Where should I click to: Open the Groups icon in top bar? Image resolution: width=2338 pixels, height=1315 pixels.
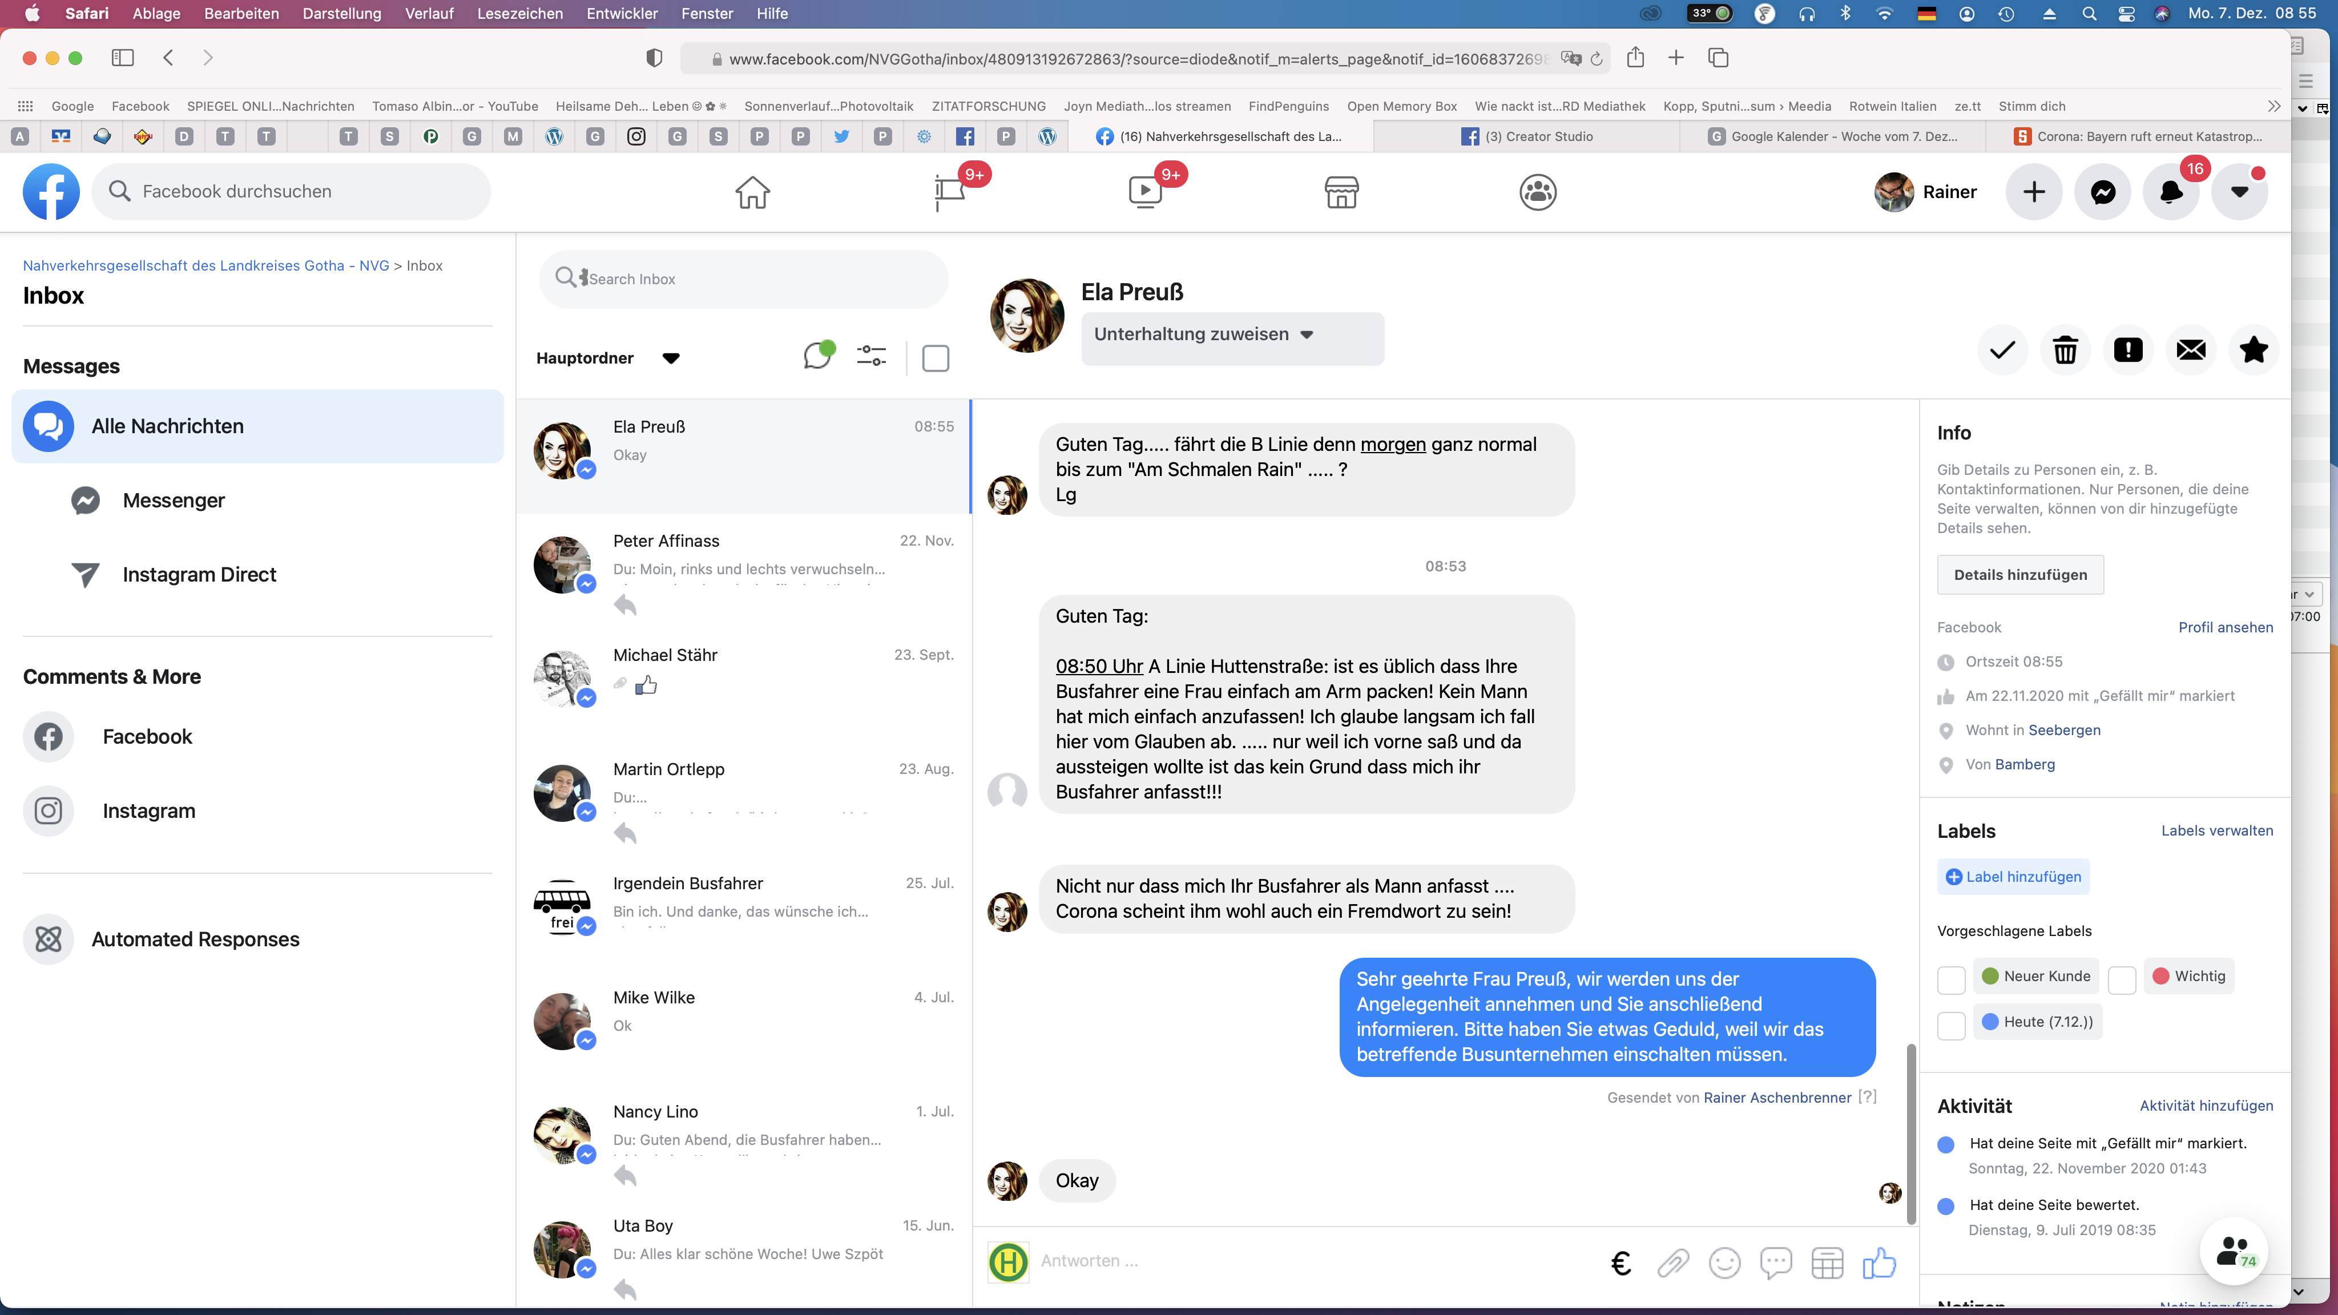(x=1538, y=192)
